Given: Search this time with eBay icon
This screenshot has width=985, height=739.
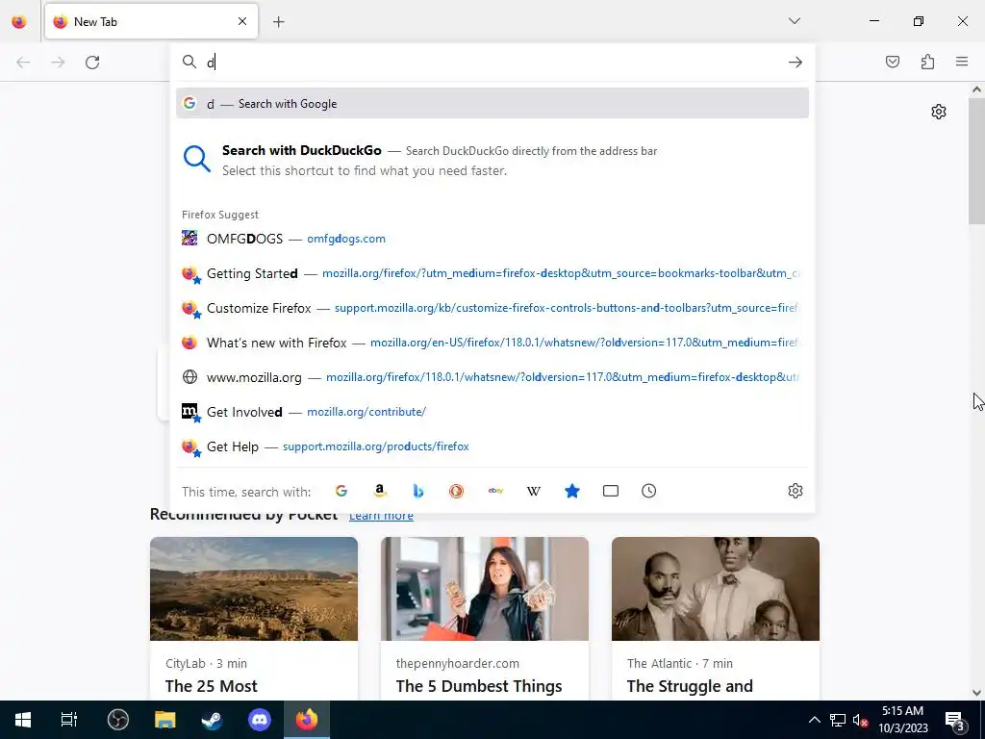Looking at the screenshot, I should pyautogui.click(x=495, y=491).
